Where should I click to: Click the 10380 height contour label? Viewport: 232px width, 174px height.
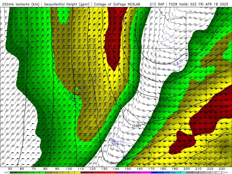click(136, 126)
